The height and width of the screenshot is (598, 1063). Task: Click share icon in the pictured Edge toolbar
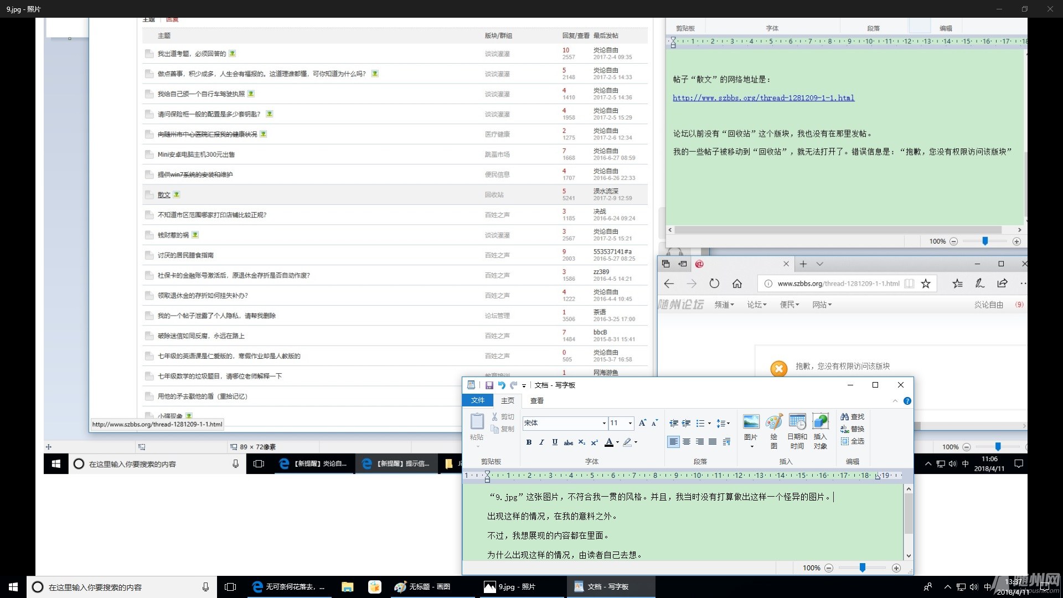(1002, 283)
